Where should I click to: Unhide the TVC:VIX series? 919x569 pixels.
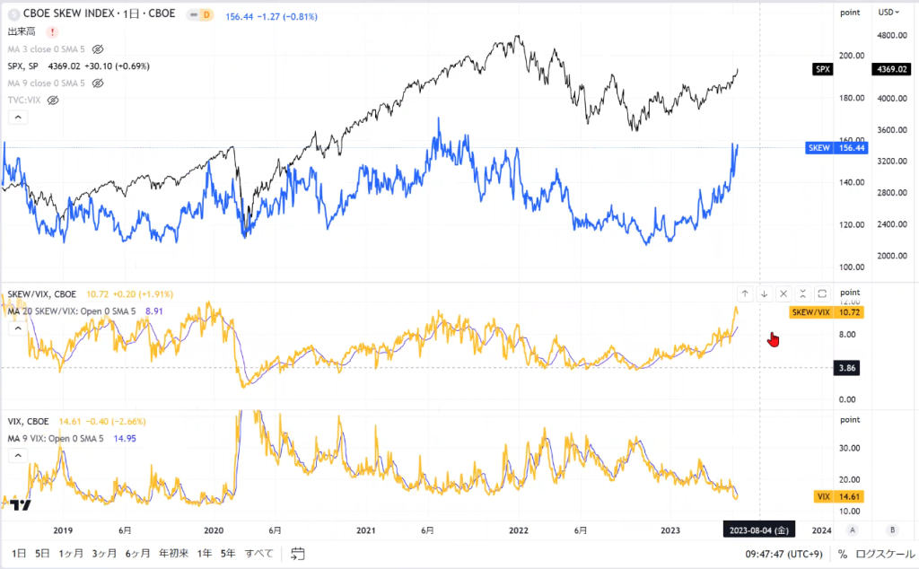[53, 101]
